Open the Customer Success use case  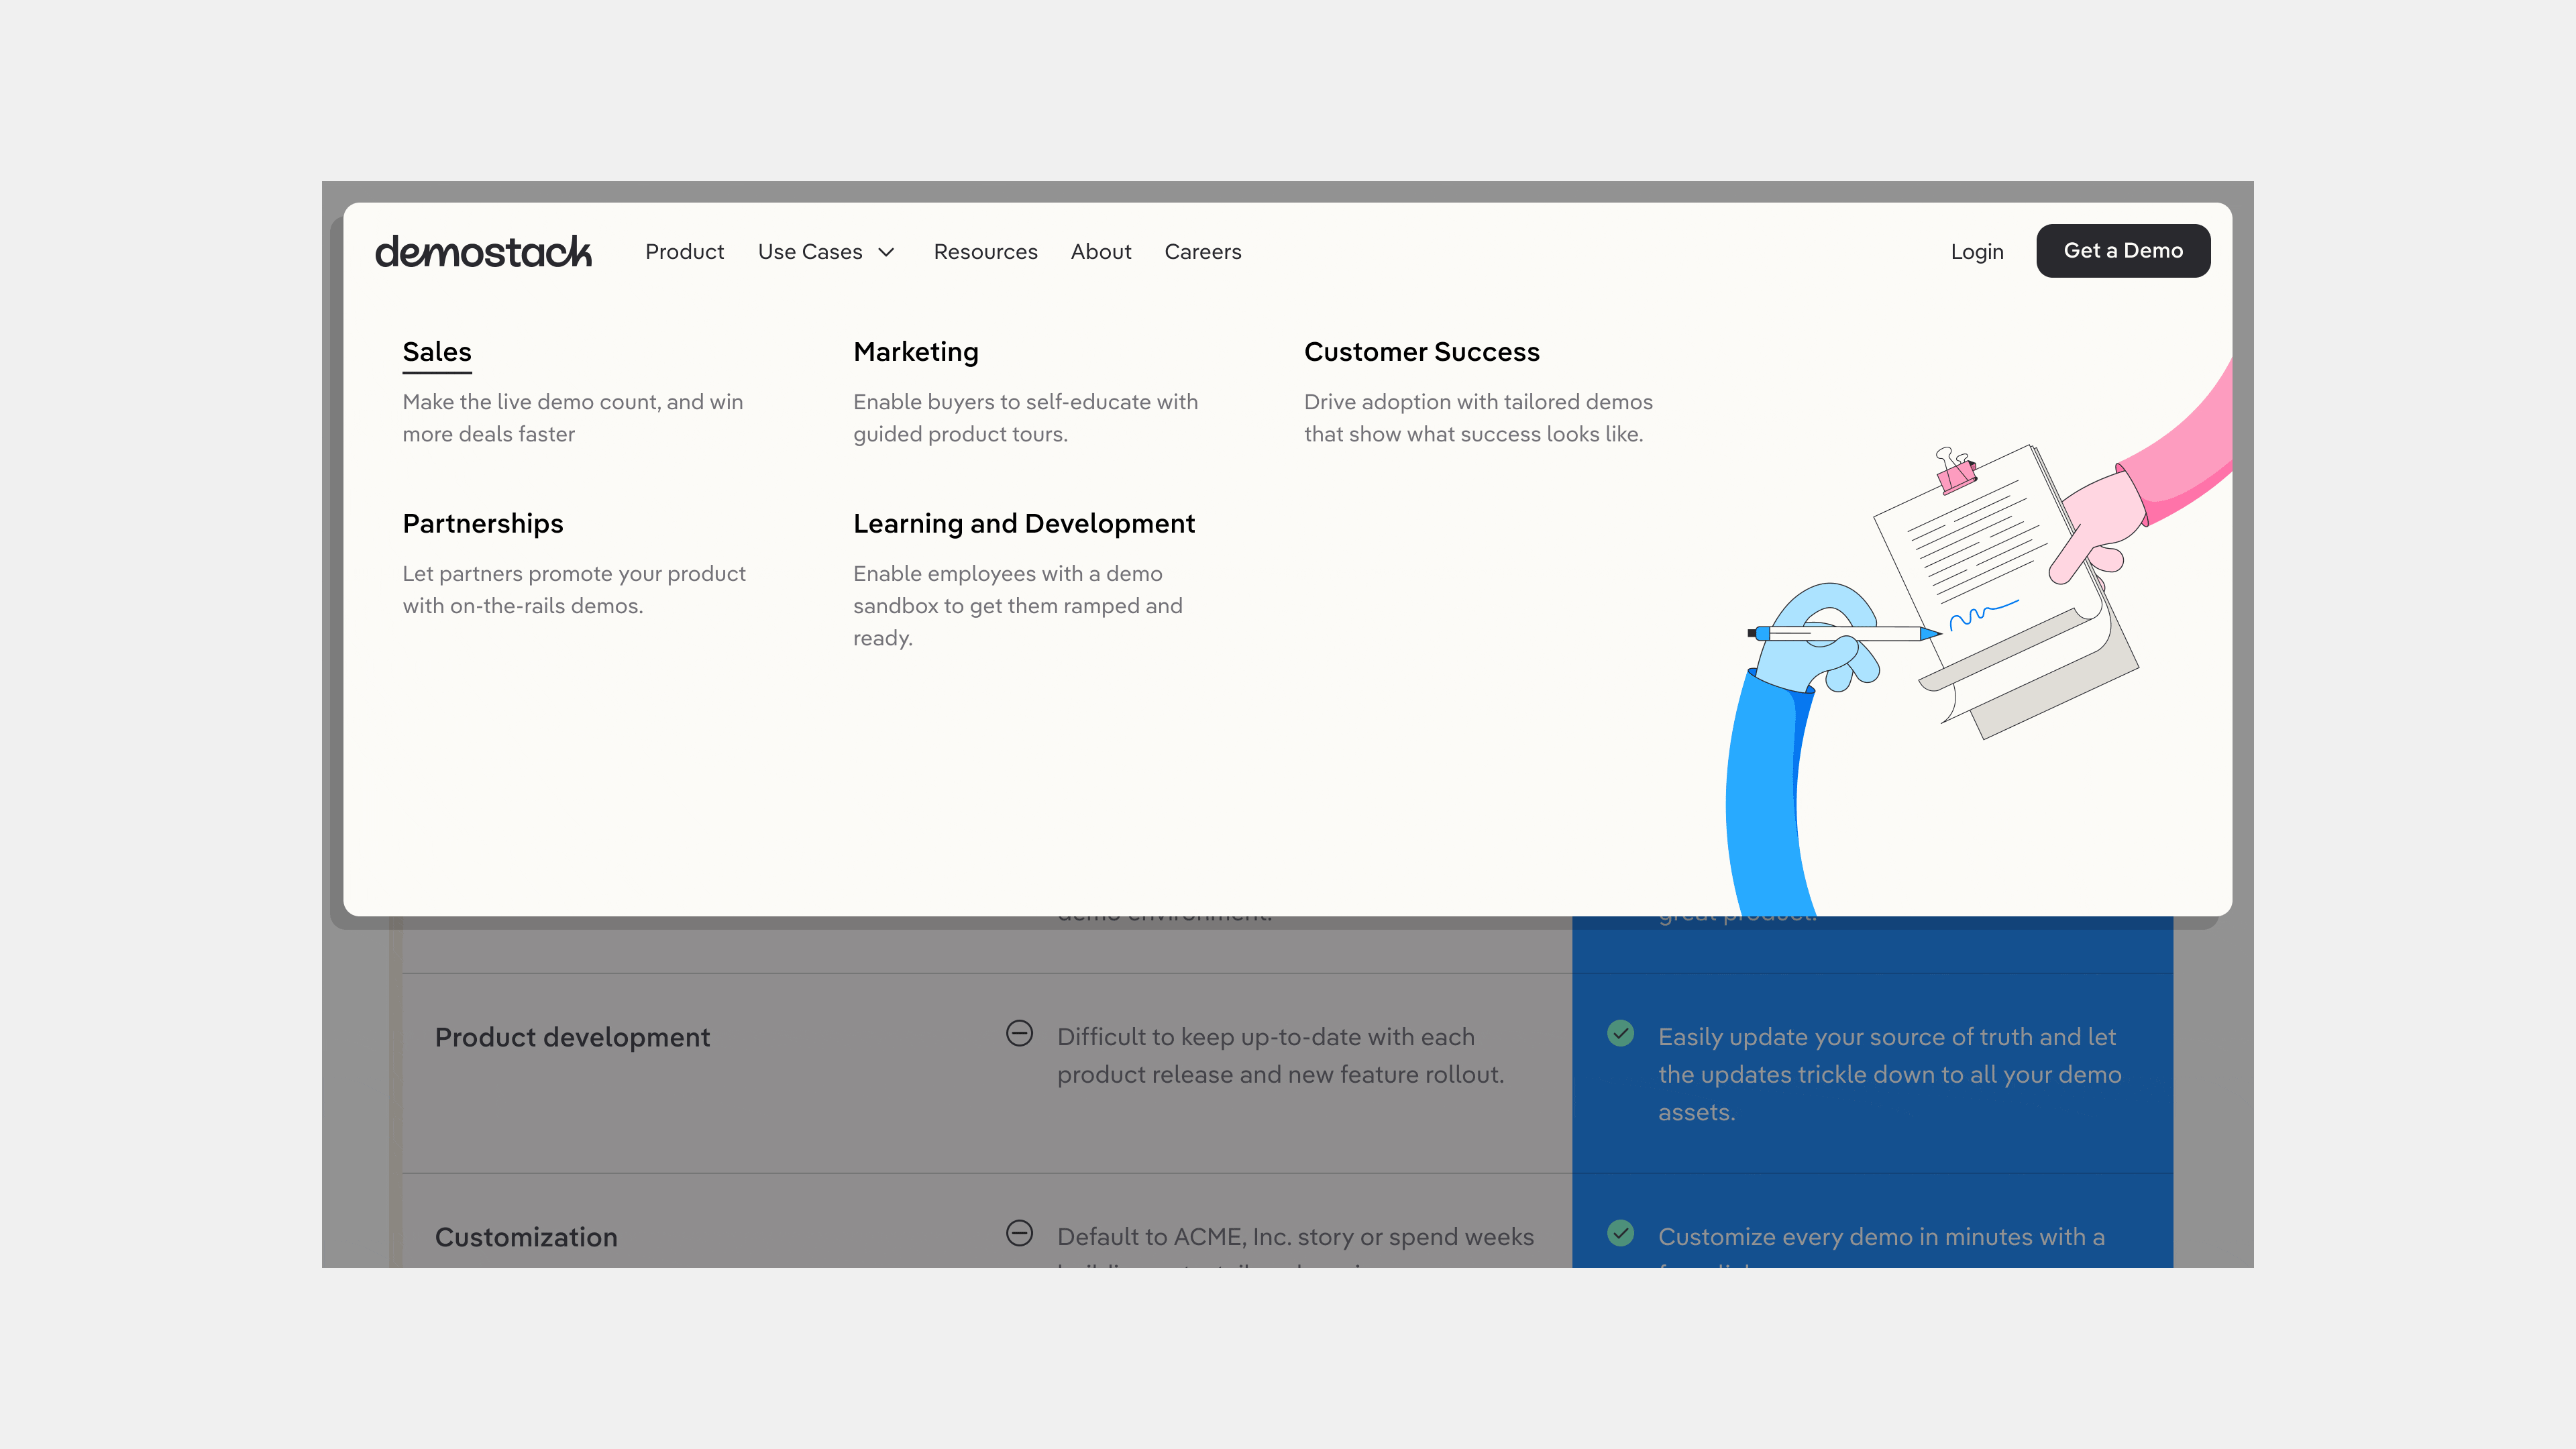click(x=1422, y=352)
